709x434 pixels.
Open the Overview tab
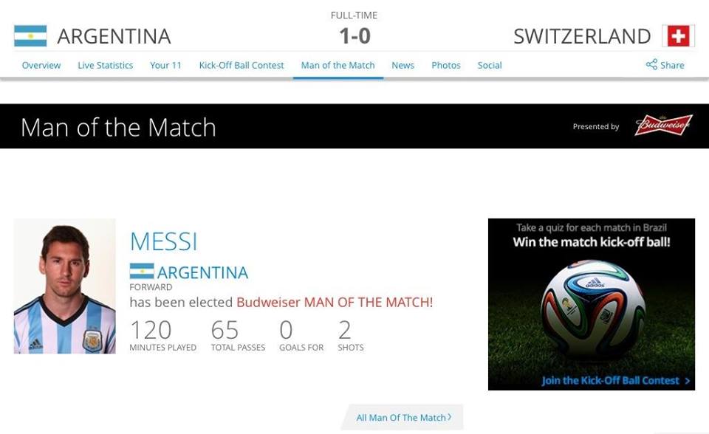click(x=41, y=65)
